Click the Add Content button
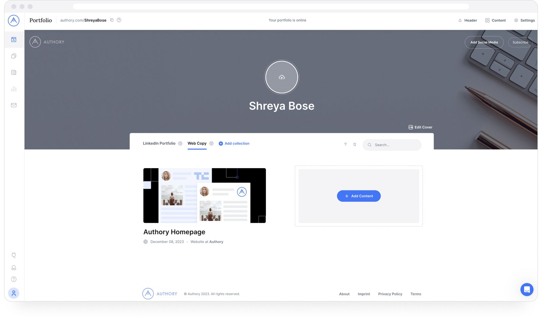Image resolution: width=542 pixels, height=322 pixels. [358, 196]
